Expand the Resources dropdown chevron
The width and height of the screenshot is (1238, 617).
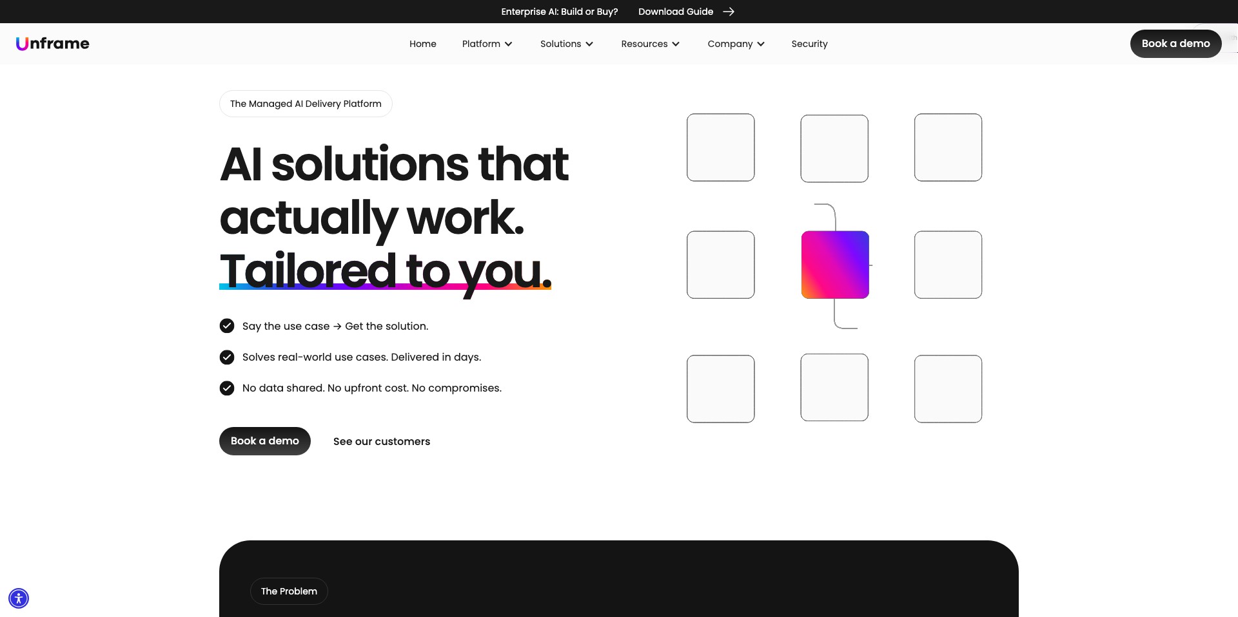676,44
